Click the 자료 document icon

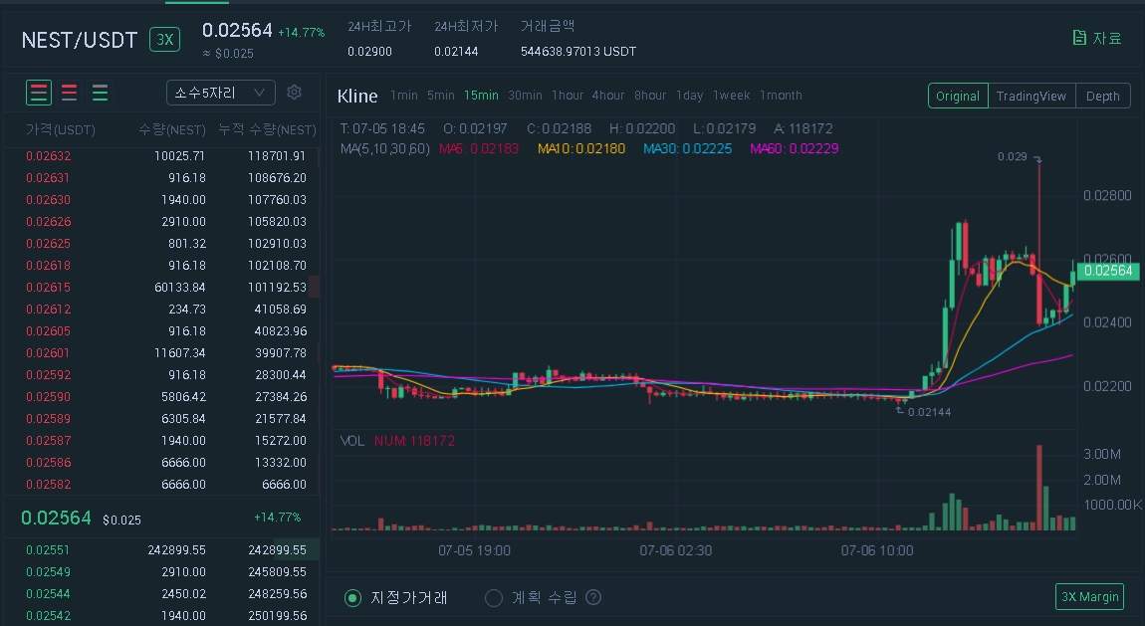pyautogui.click(x=1079, y=38)
